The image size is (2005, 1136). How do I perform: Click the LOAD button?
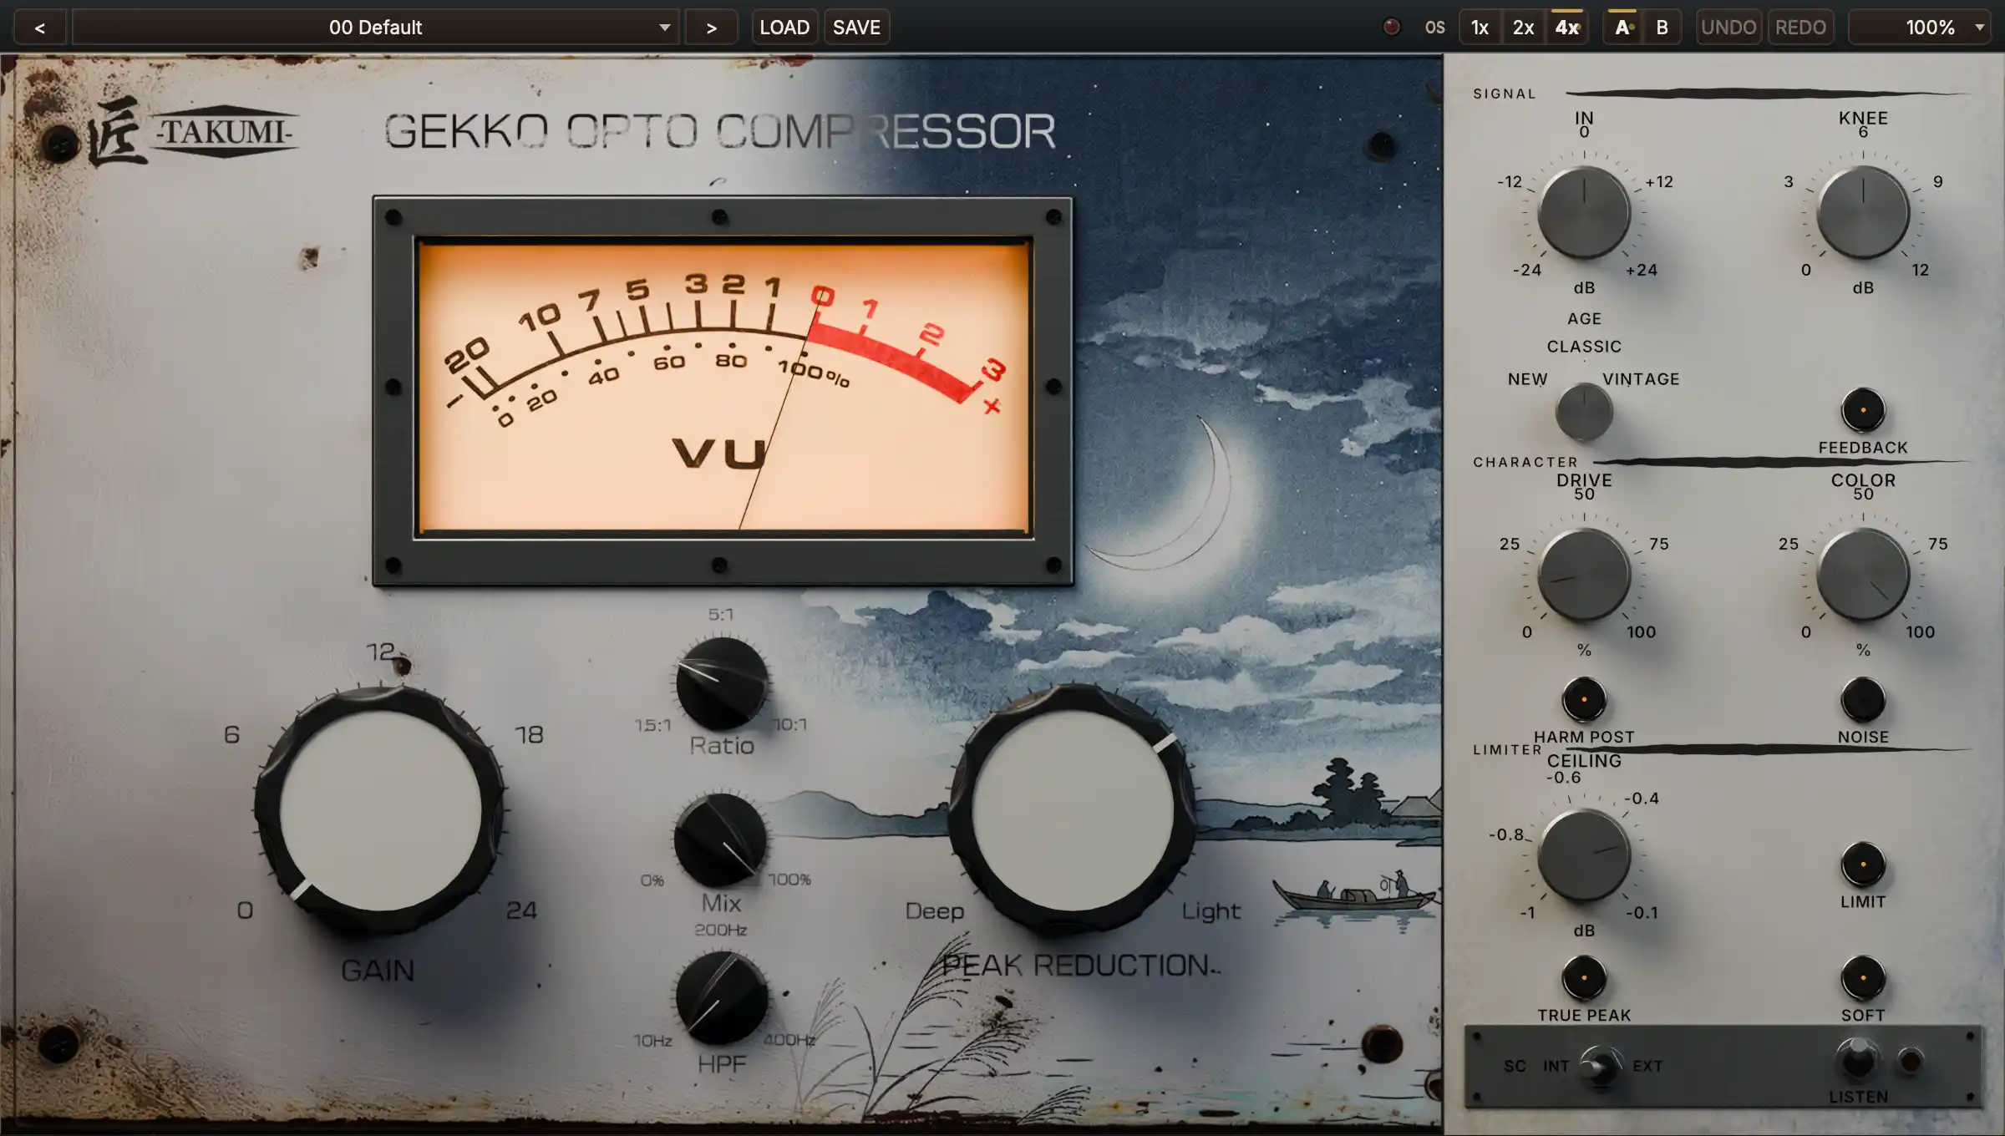pos(784,28)
